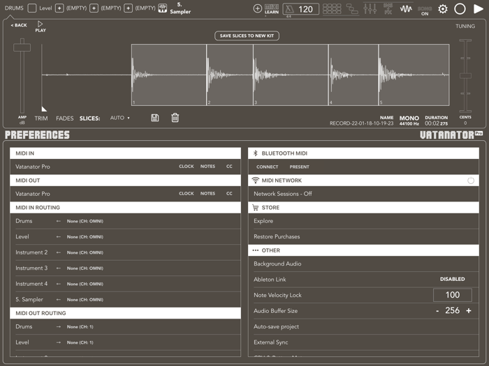Toggle CLOCK for Vatanator Pro MIDI In
The image size is (489, 366).
[x=187, y=167]
